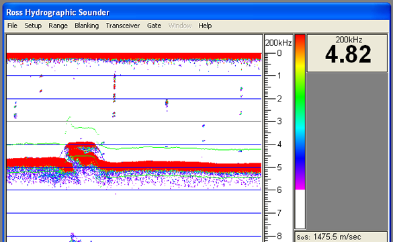Click the echo intensity color scale bar

click(x=300, y=132)
